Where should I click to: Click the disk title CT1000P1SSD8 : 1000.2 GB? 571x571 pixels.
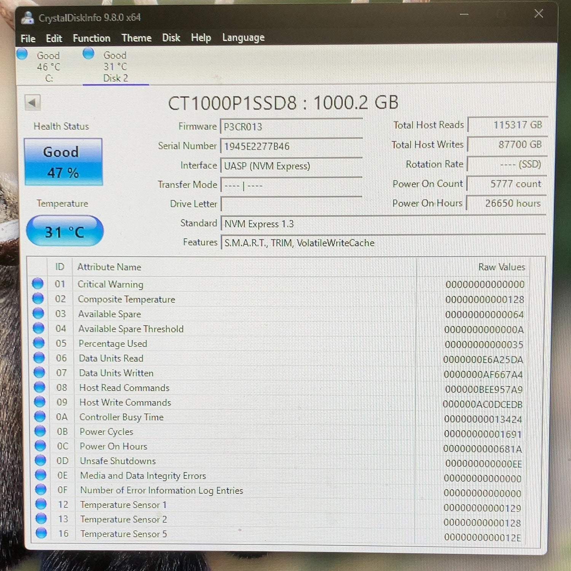pyautogui.click(x=283, y=103)
